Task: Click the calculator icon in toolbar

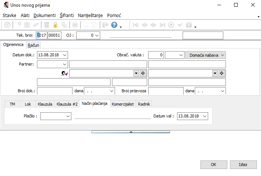Action: pyautogui.click(x=47, y=25)
